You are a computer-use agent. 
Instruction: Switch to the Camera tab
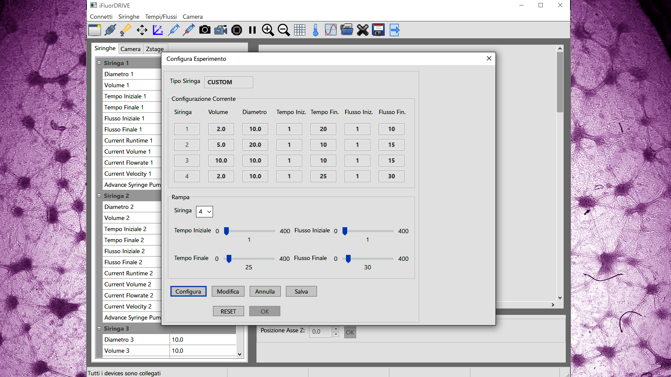tap(130, 49)
